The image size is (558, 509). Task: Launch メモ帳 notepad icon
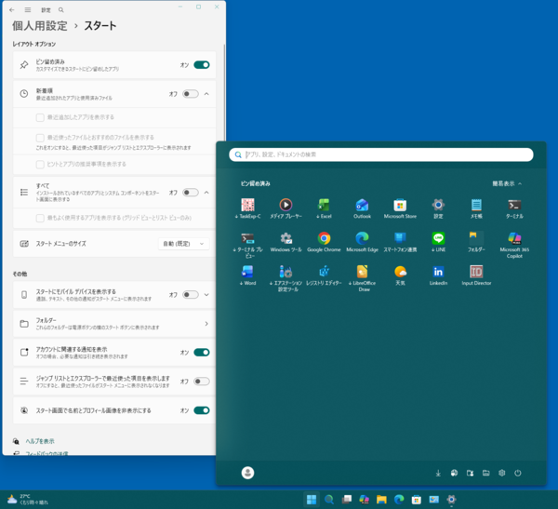click(476, 208)
